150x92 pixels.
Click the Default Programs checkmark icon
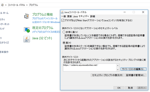pyautogui.click(x=27, y=30)
